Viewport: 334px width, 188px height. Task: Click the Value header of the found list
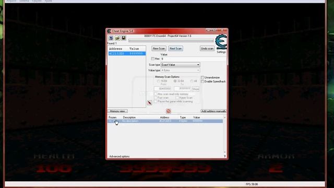(x=134, y=49)
